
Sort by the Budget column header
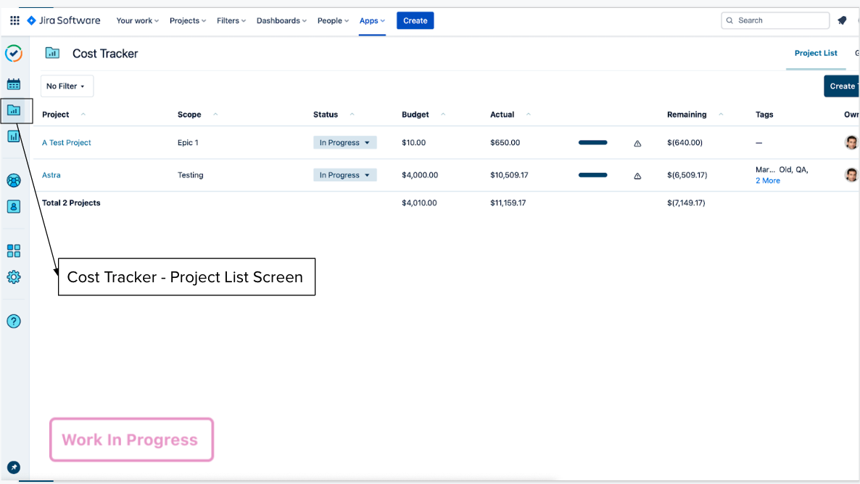[x=415, y=115]
